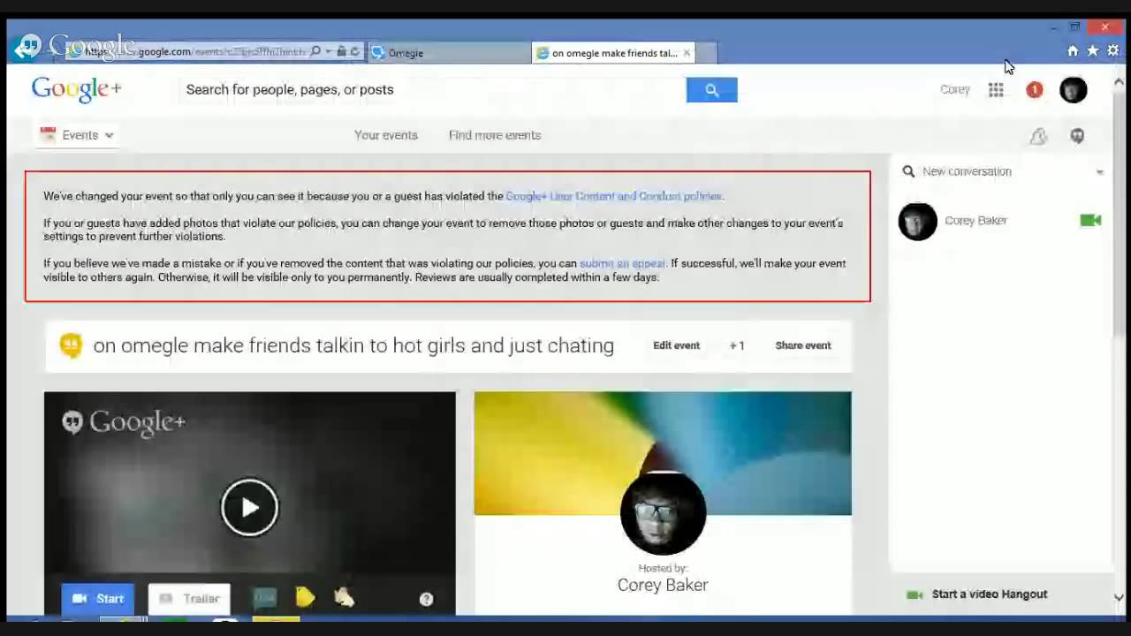Close the 'on omegle make friends' tab
This screenshot has width=1131, height=636.
(687, 53)
